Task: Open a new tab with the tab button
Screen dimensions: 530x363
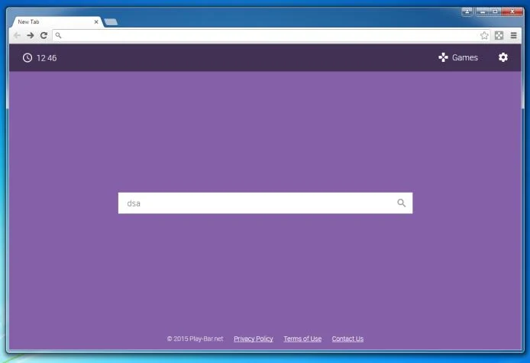Action: click(x=111, y=22)
